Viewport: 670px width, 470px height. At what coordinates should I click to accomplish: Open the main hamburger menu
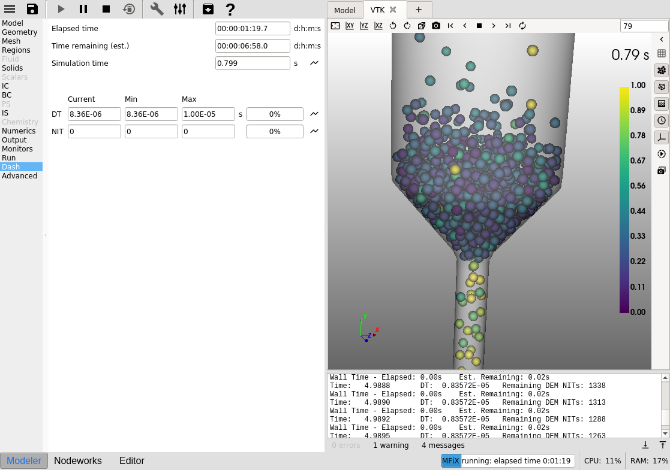(10, 9)
